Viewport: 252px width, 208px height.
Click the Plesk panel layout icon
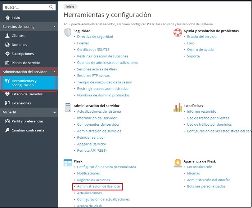pyautogui.click(x=68, y=162)
